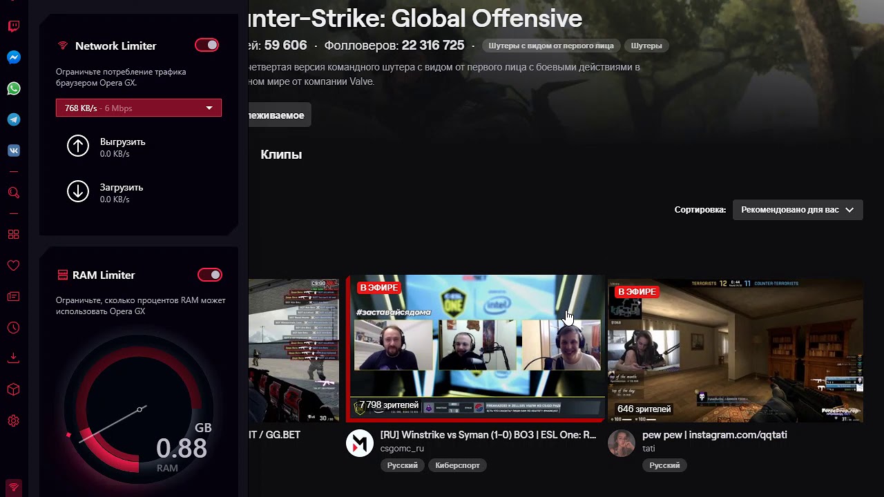
Task: Open browsing history clock icon
Action: coord(13,328)
